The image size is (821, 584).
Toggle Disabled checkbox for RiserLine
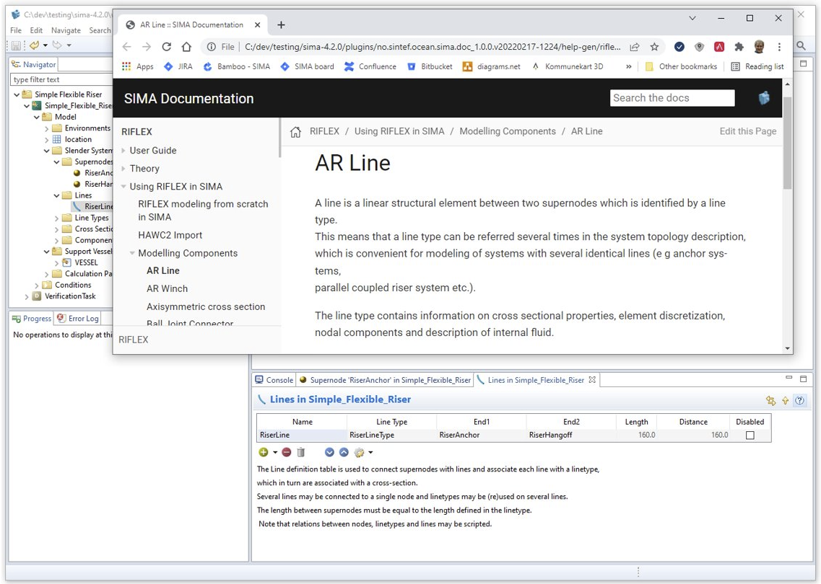[x=750, y=435]
